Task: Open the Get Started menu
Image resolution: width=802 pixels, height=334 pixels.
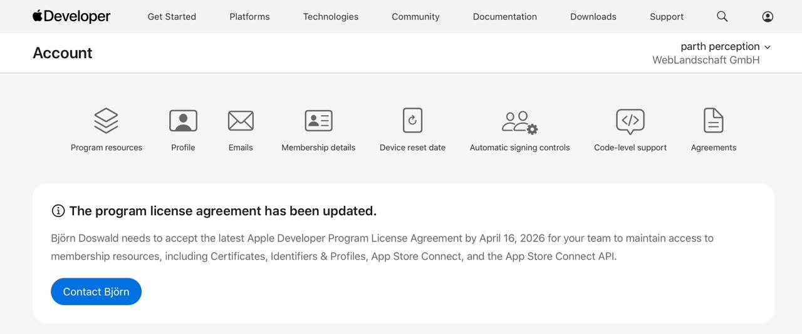Action: [172, 17]
